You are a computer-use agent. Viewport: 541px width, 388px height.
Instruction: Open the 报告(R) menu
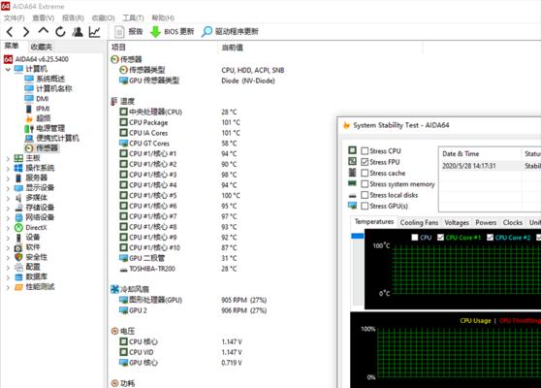(x=73, y=17)
